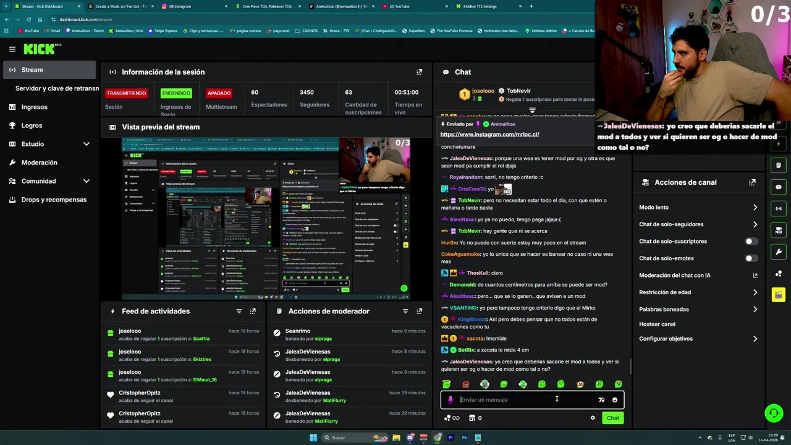791x445 pixels.
Task: Open the YouTube bookmark
Action: pyautogui.click(x=28, y=31)
